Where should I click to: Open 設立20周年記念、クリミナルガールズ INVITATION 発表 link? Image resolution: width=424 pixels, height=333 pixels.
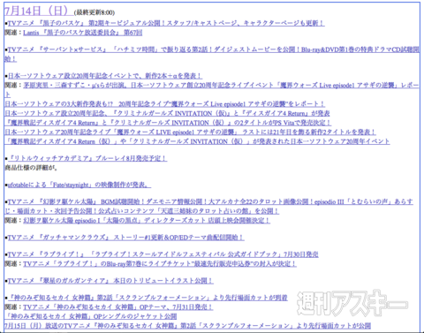click(x=167, y=113)
